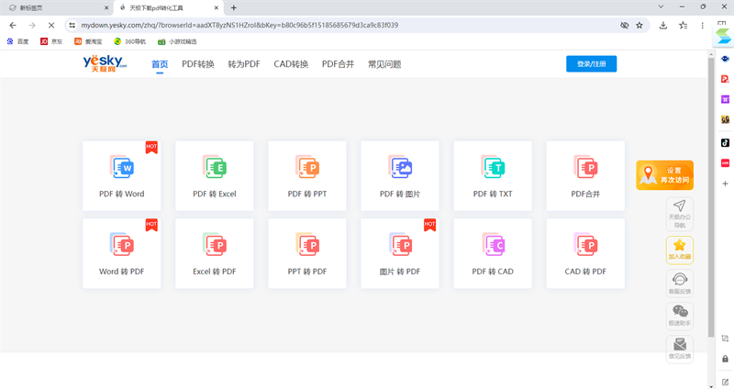734x389 pixels.
Task: Open the 小游戏精选 bookmark
Action: [177, 41]
